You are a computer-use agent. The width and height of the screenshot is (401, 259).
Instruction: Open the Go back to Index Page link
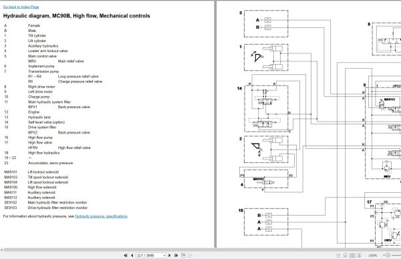click(x=21, y=7)
